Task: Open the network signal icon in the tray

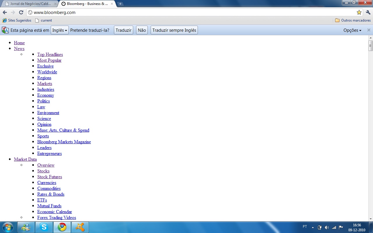Action: click(334, 227)
